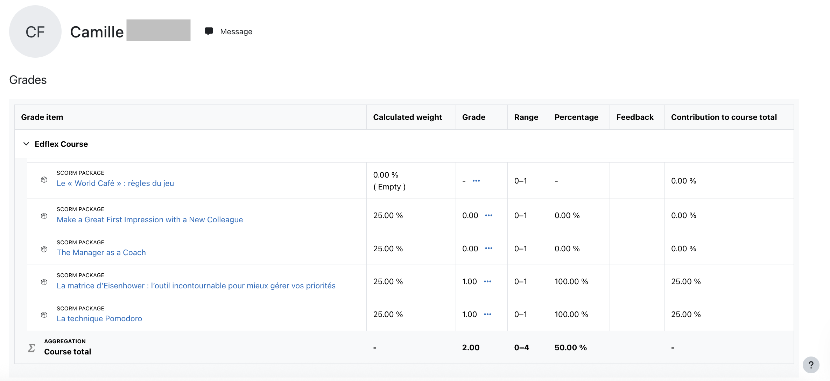This screenshot has width=830, height=381.
Task: Click the Course total label
Action: click(68, 352)
